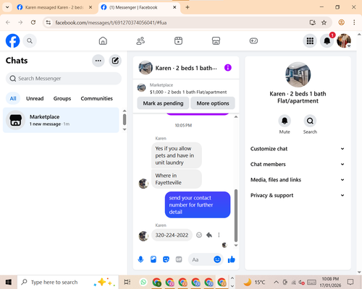Open conversation information purple icon
362x289 pixels.
[x=228, y=68]
